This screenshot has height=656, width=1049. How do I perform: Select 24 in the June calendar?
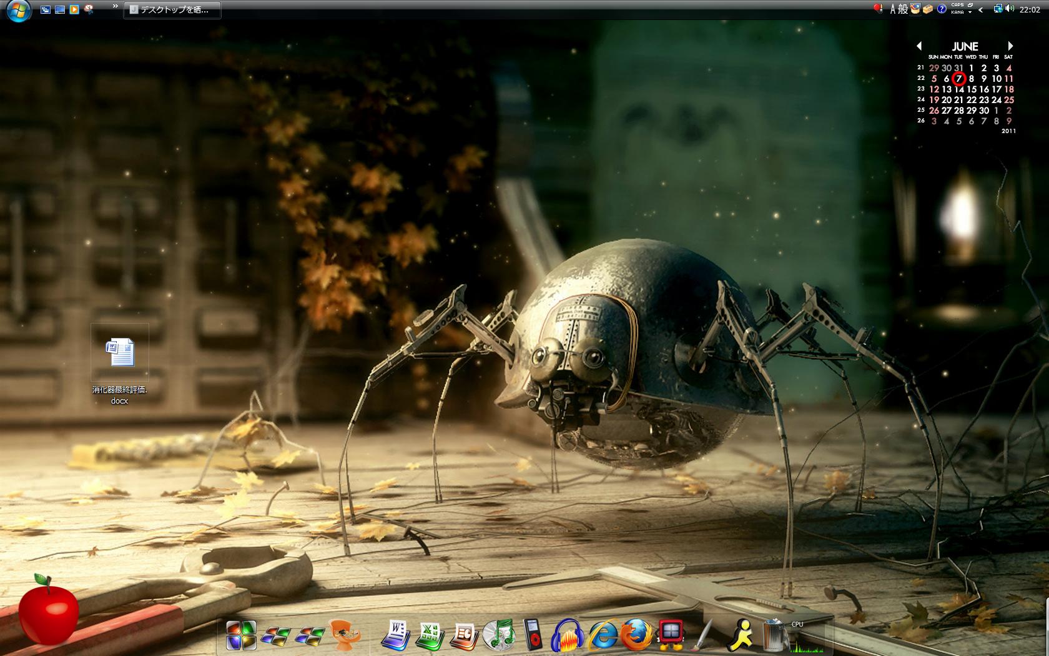997,100
